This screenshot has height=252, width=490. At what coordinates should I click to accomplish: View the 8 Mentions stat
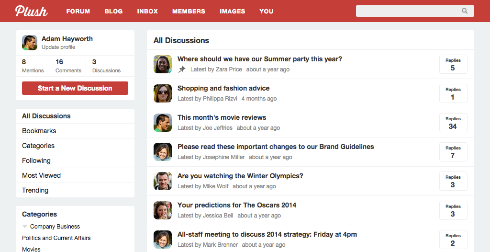(33, 66)
